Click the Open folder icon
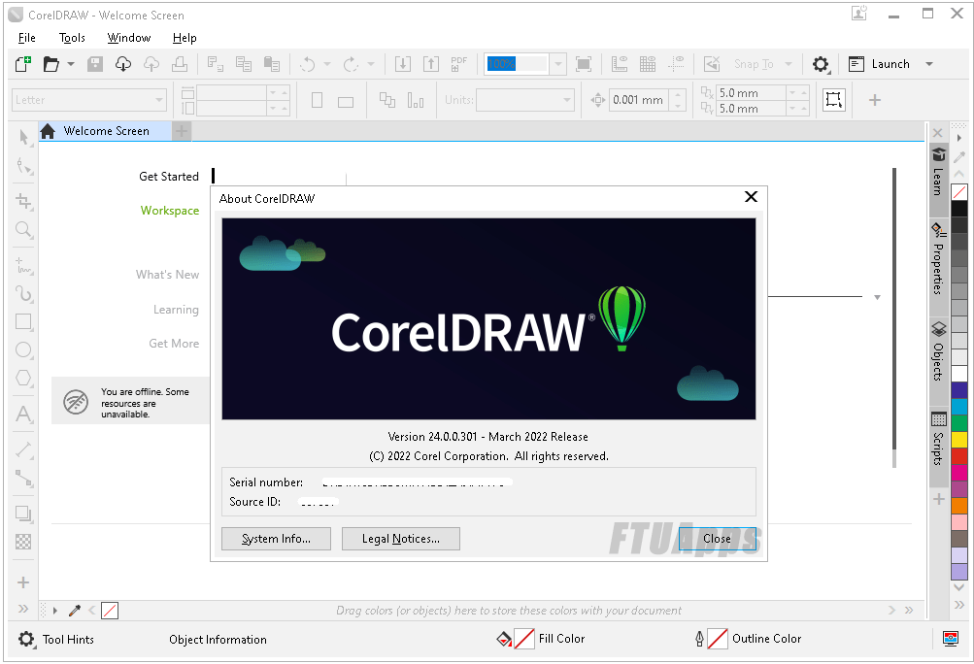The height and width of the screenshot is (664, 974). (50, 64)
